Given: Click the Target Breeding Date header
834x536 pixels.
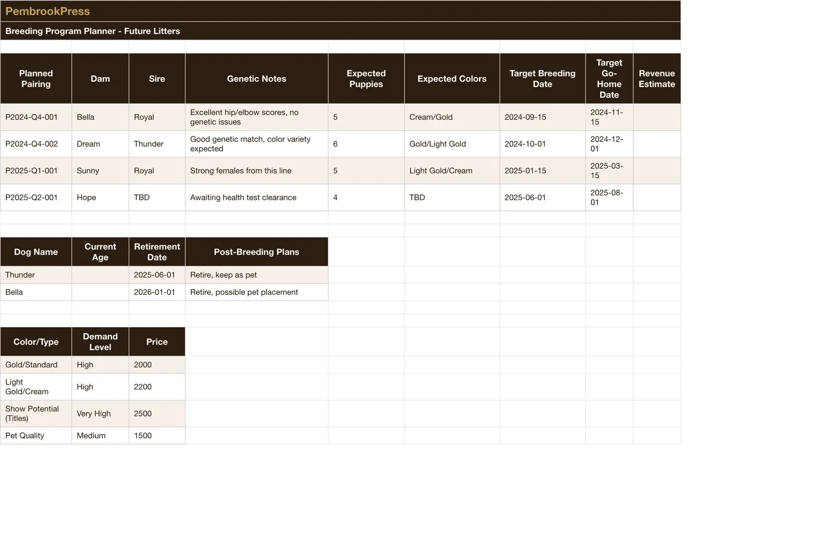Looking at the screenshot, I should (542, 79).
